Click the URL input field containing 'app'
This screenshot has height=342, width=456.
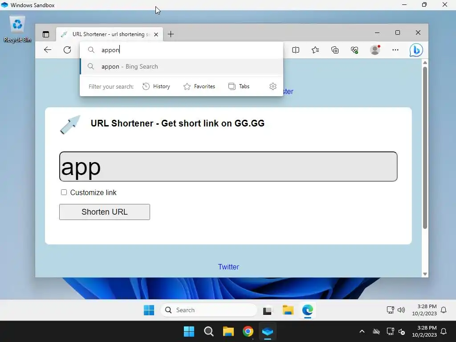pyautogui.click(x=228, y=167)
